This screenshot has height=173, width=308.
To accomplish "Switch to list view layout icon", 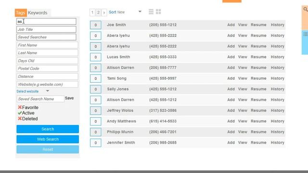I will click(x=151, y=12).
